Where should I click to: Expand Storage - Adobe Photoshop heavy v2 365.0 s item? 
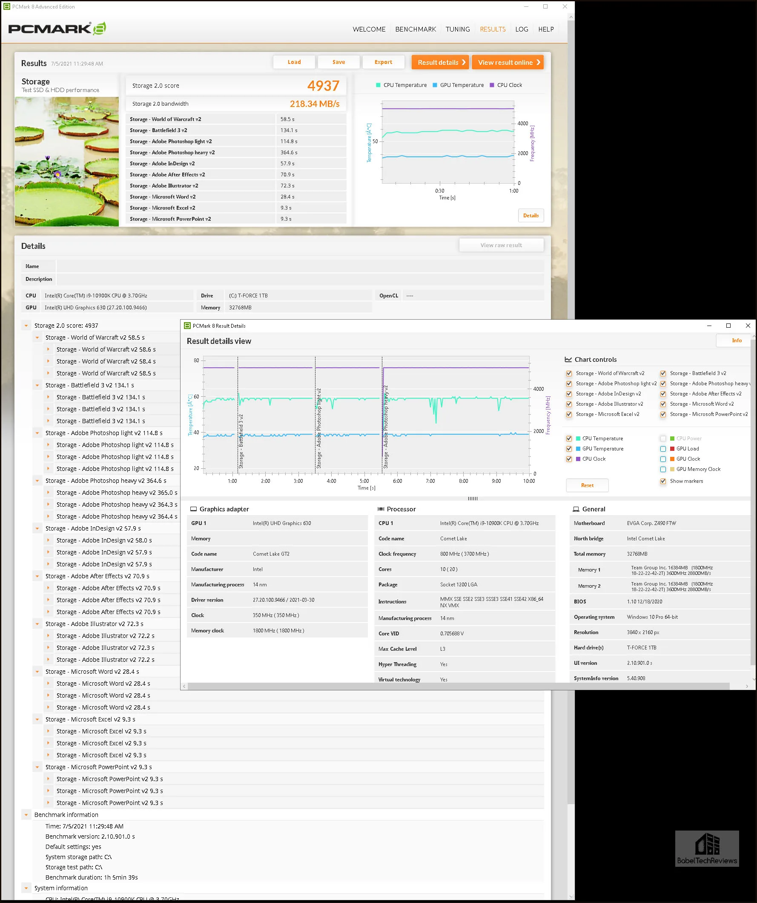pyautogui.click(x=48, y=493)
